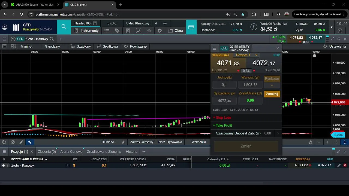Open chart Ustawienia settings
Screen dimensions: 349x196
335,46
